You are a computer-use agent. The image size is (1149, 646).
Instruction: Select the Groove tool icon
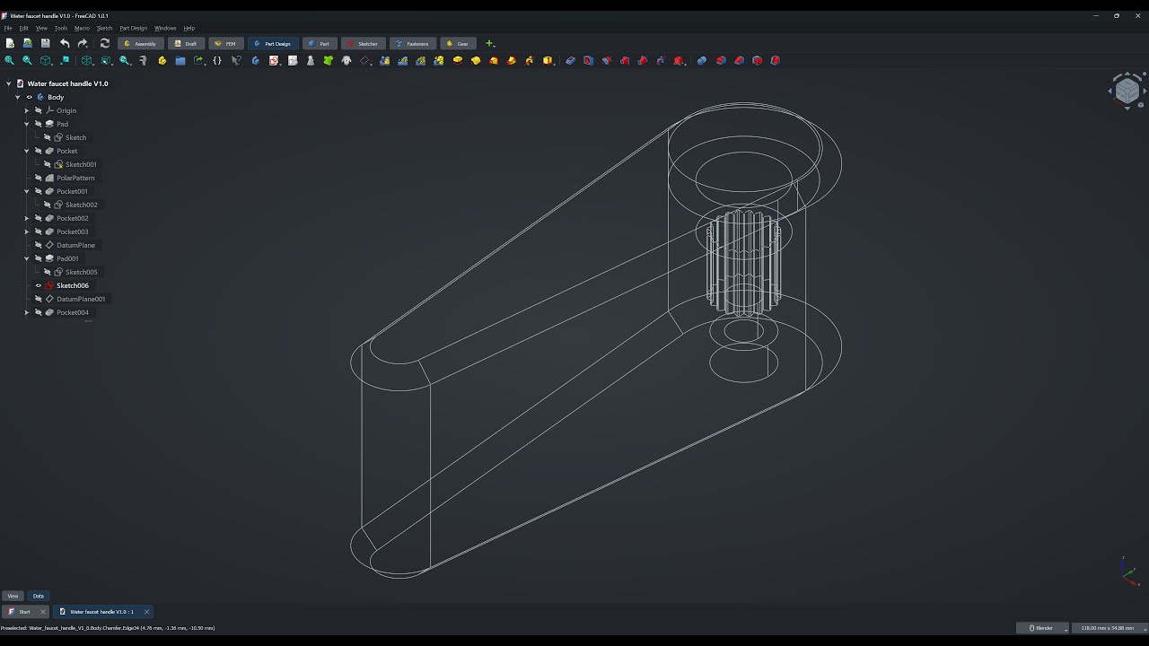pos(607,60)
